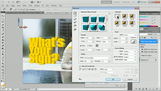Select the last shape preset in second row
The width and height of the screenshot is (161, 91).
click(x=102, y=27)
